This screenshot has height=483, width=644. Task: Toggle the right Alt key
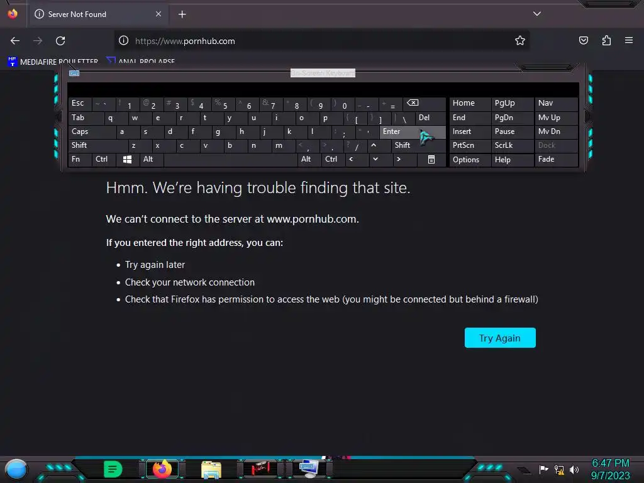pos(309,159)
